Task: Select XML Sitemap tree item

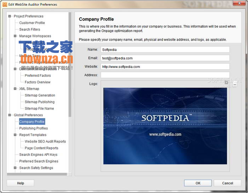Action: pyautogui.click(x=29, y=89)
